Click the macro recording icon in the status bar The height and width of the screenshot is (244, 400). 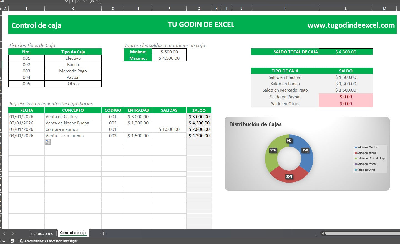[x=12, y=241]
